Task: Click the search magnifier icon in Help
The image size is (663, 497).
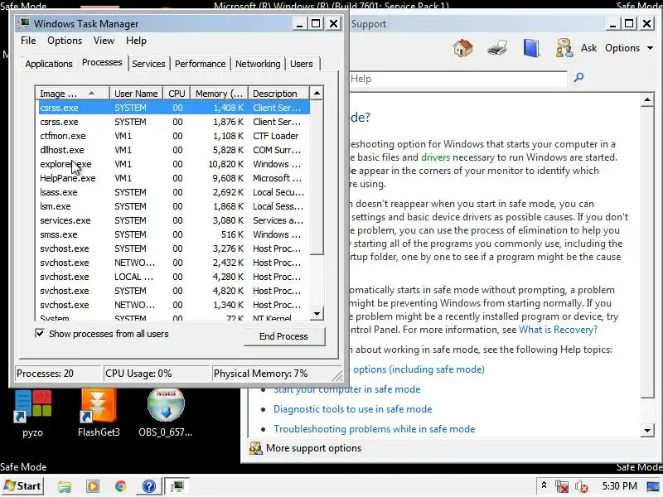Action: click(578, 77)
